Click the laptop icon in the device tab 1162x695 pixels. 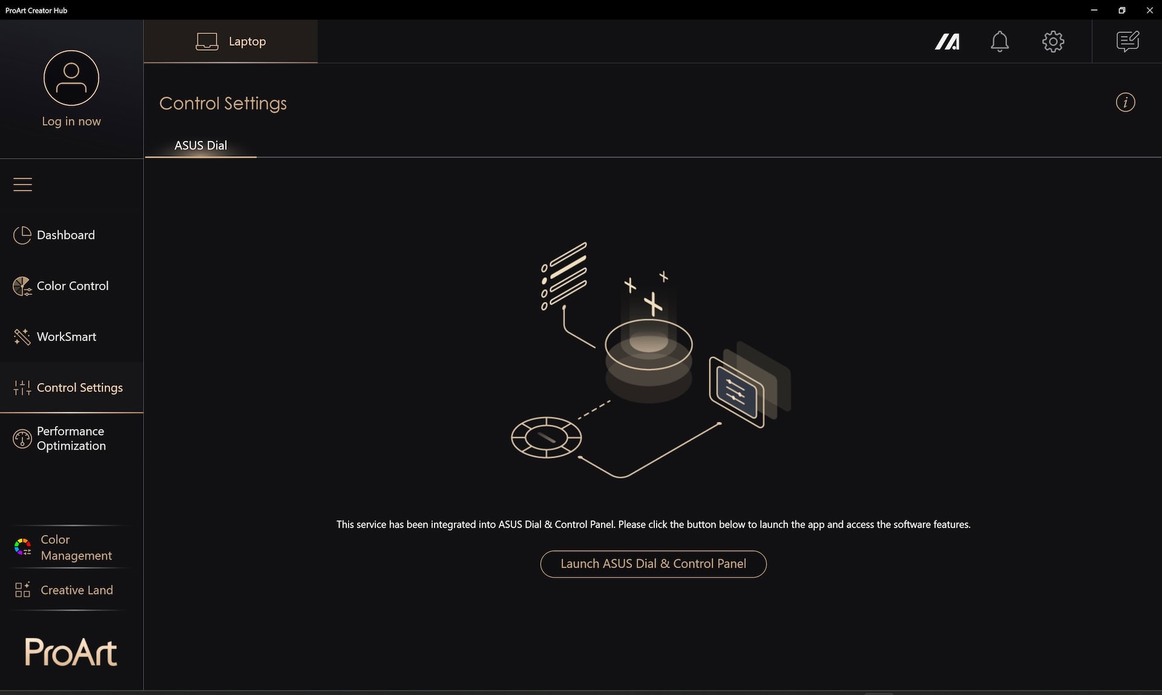[207, 42]
